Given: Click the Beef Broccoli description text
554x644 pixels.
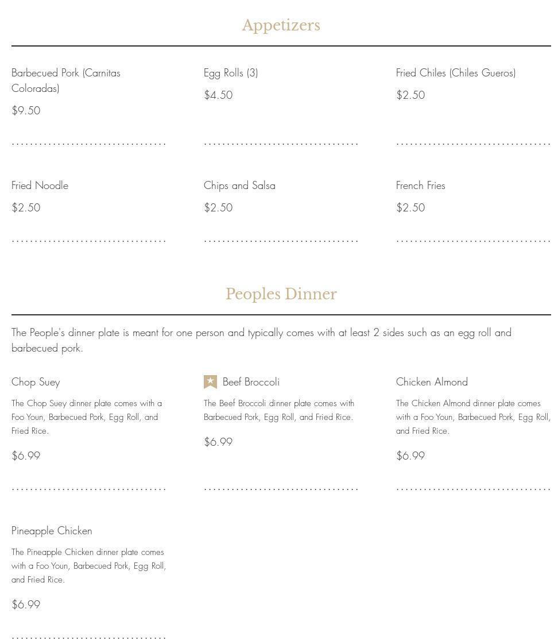Looking at the screenshot, I should tap(279, 410).
